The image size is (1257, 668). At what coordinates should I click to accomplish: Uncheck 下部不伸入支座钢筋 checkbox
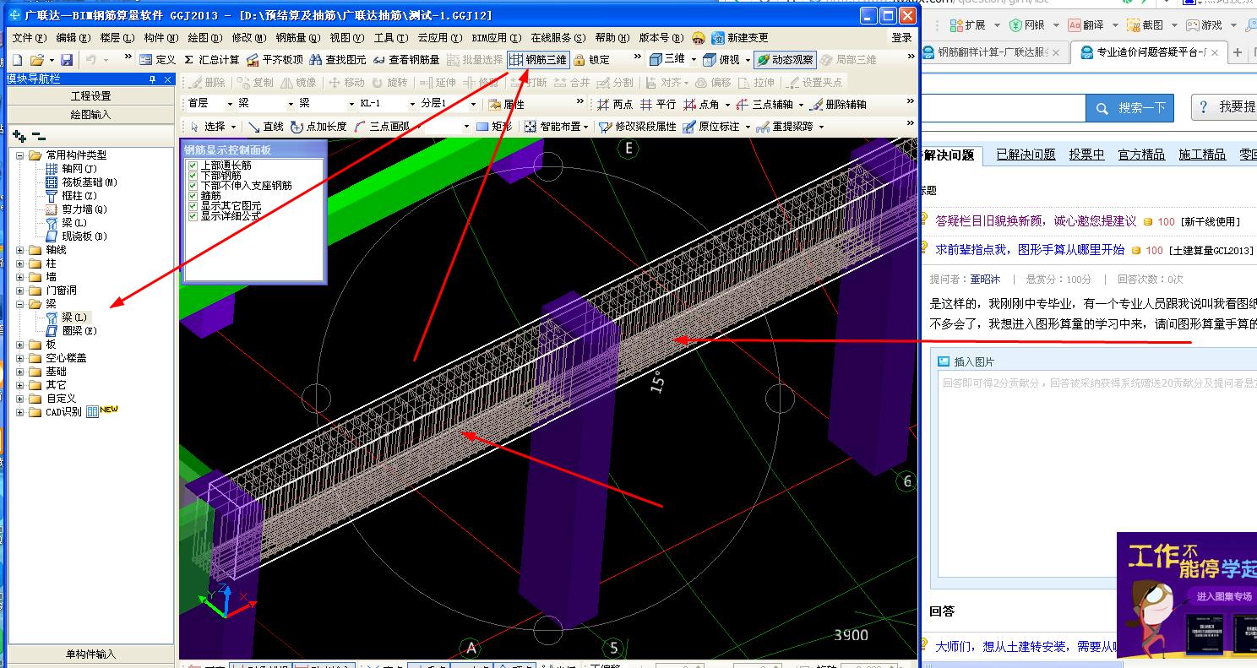[193, 186]
